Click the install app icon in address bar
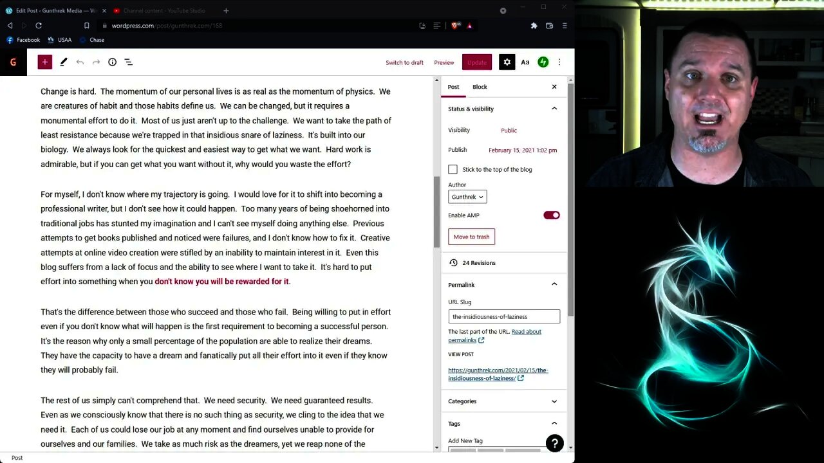This screenshot has height=463, width=824. click(x=422, y=26)
